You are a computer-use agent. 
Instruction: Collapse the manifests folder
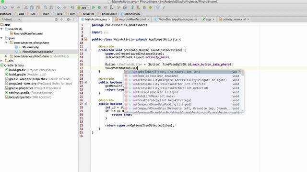point(2,29)
